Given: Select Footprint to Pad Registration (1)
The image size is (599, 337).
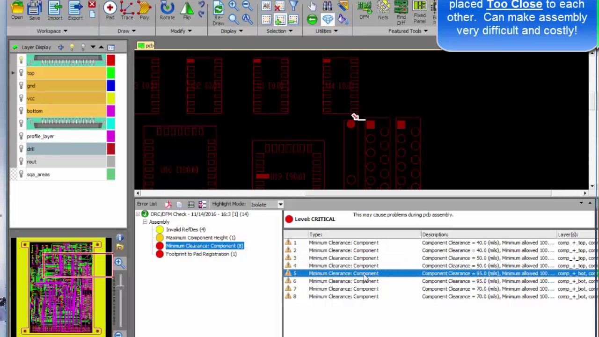Looking at the screenshot, I should click(x=201, y=254).
